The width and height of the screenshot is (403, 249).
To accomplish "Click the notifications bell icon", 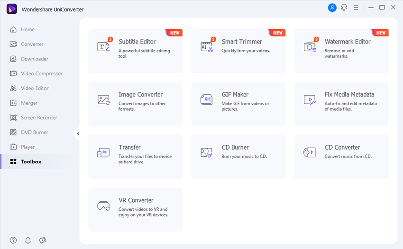I will (28, 240).
